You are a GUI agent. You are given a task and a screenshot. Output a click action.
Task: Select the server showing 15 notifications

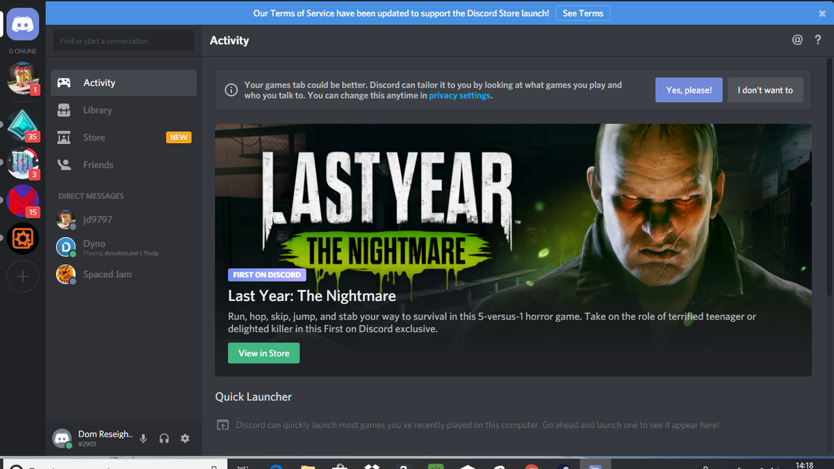coord(23,201)
